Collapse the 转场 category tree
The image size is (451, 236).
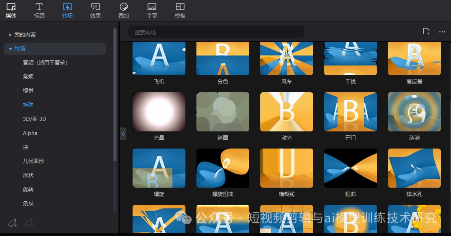tap(11, 49)
